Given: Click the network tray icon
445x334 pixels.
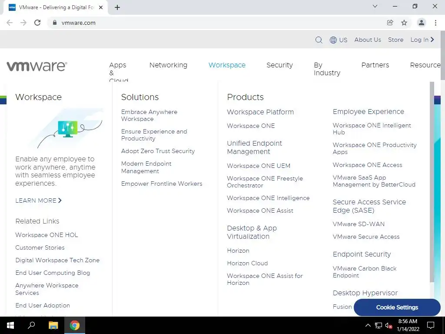Looking at the screenshot, I should click(x=379, y=325).
